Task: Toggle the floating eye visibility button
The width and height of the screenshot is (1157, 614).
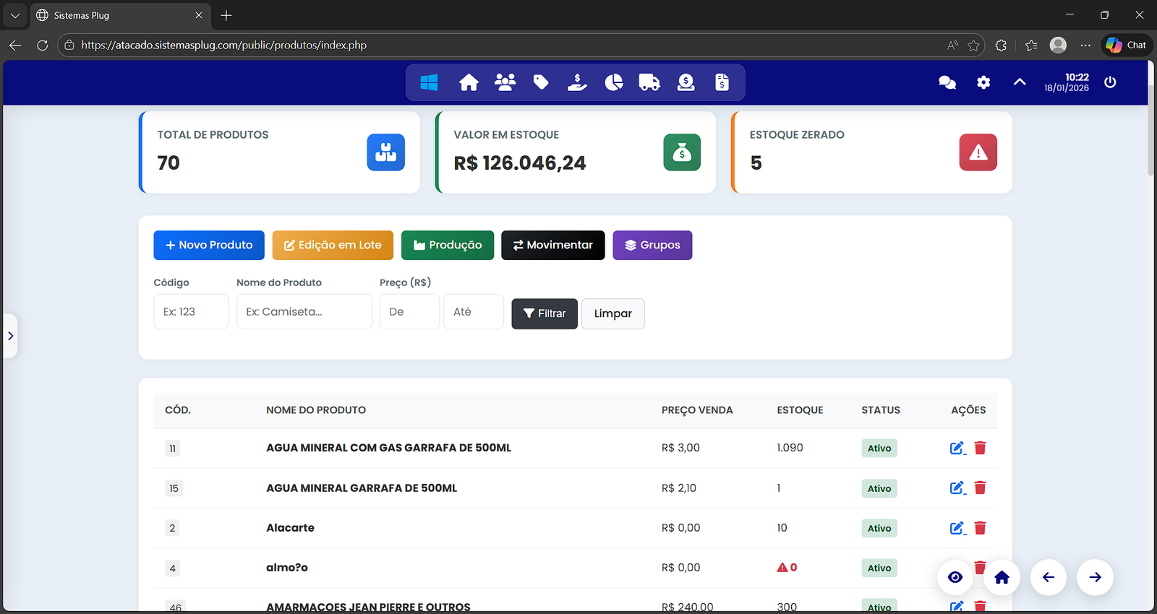Action: pos(955,577)
